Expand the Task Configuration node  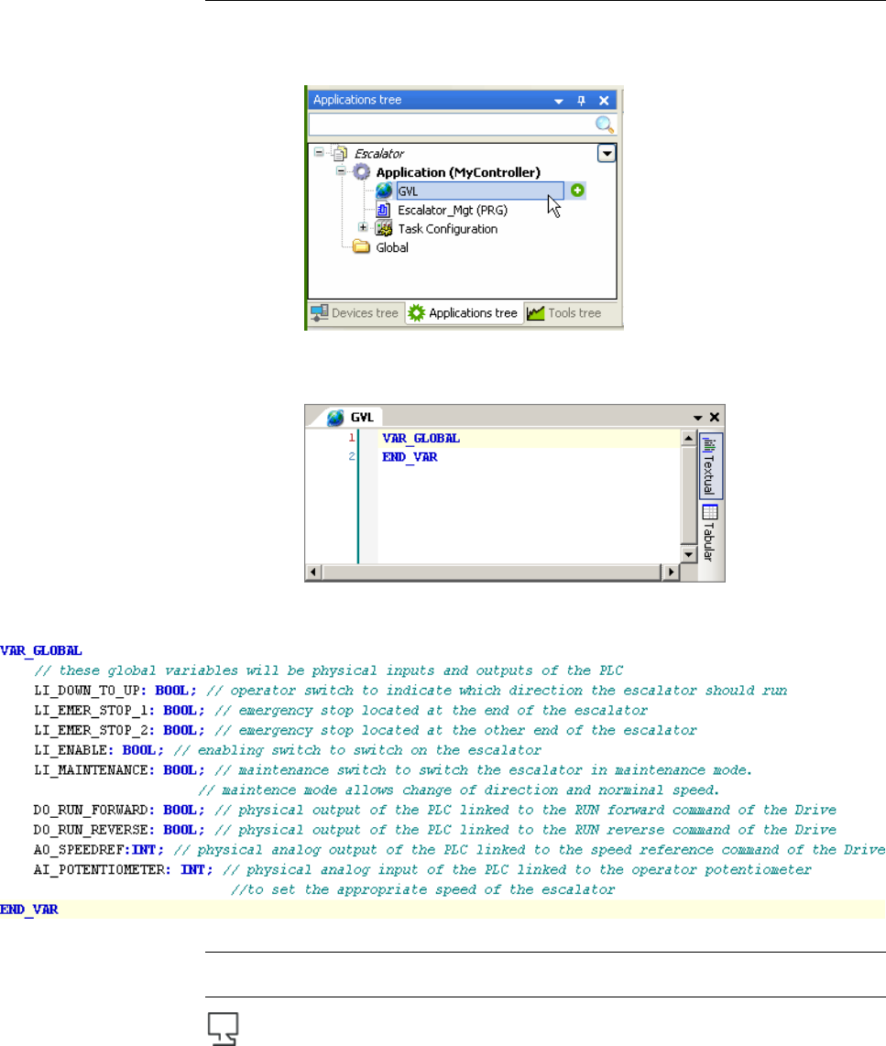(x=362, y=227)
